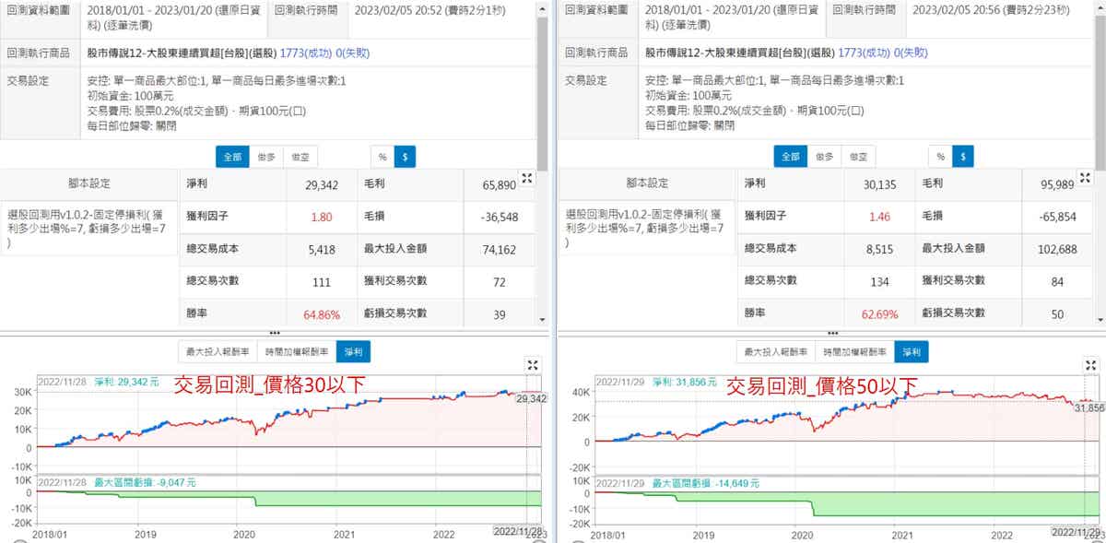Maximize the right net profit chart
The image size is (1106, 543).
1090,365
